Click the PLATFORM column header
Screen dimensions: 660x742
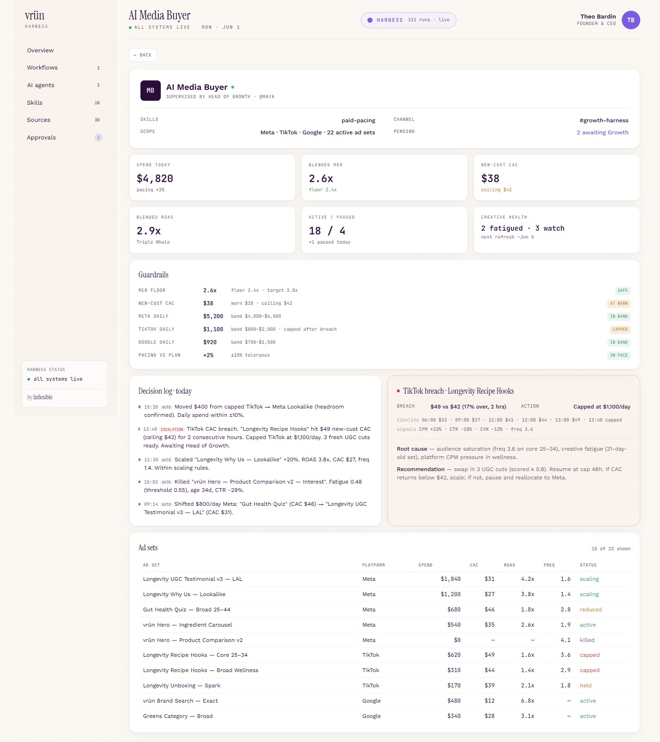tap(373, 565)
